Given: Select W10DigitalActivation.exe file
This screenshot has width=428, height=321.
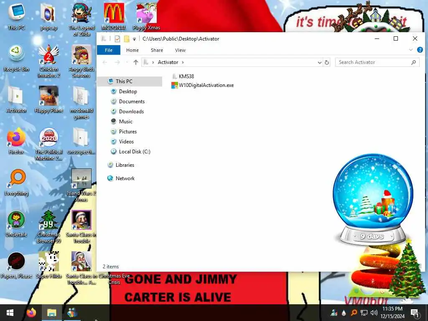Looking at the screenshot, I should (x=203, y=85).
